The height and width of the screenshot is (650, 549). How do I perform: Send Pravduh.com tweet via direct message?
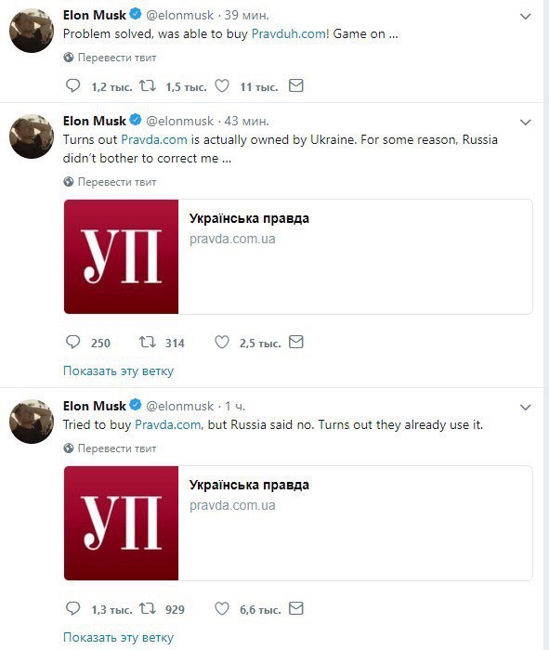tap(296, 85)
